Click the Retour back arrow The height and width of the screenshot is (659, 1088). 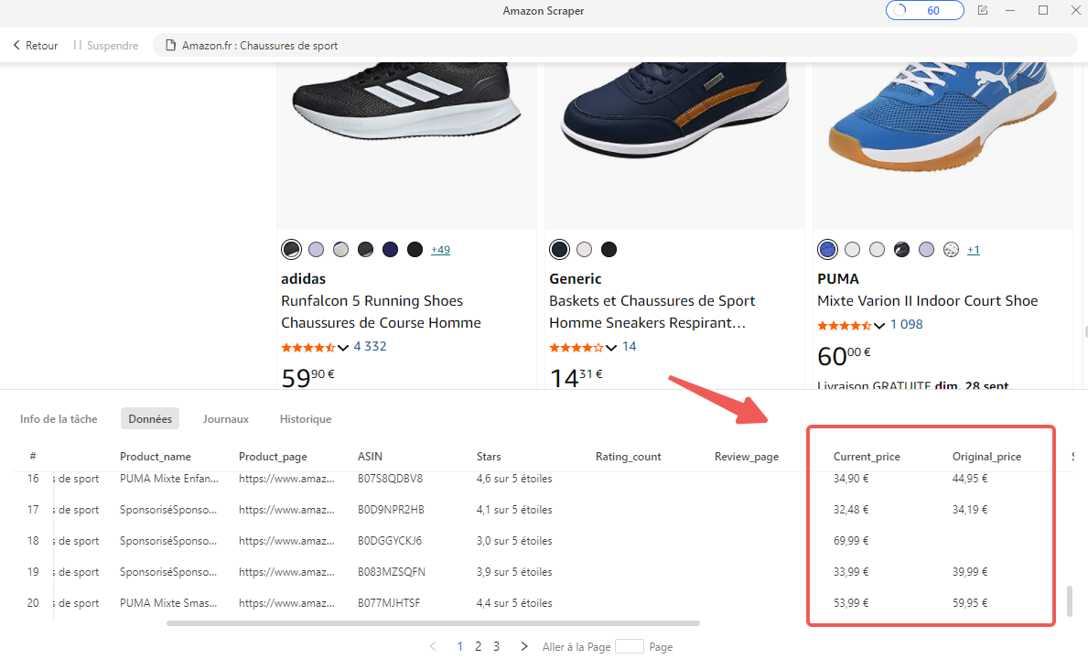pos(16,45)
